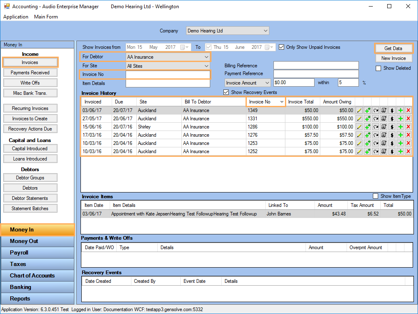Delete invoice 1349 with the red X

408,110
